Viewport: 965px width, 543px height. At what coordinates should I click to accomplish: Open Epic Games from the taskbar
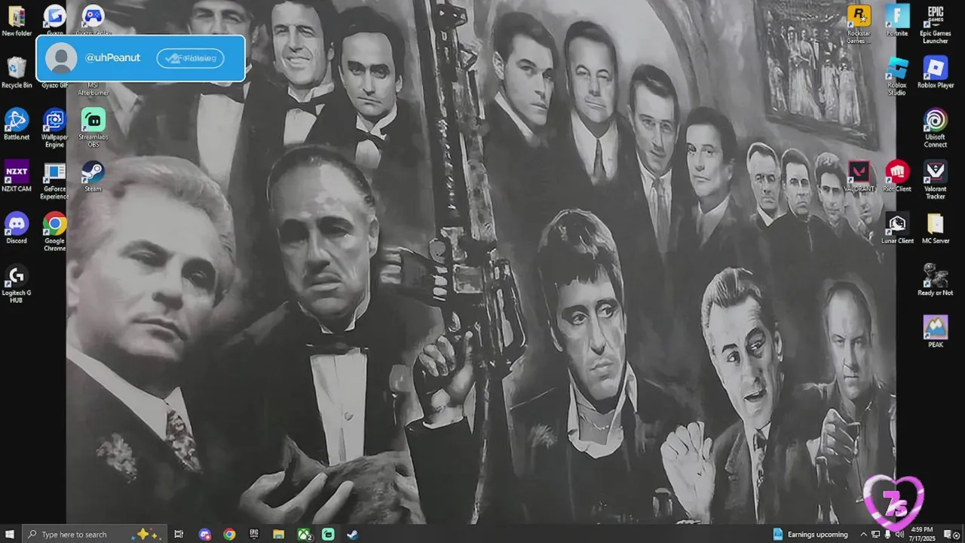tap(254, 534)
